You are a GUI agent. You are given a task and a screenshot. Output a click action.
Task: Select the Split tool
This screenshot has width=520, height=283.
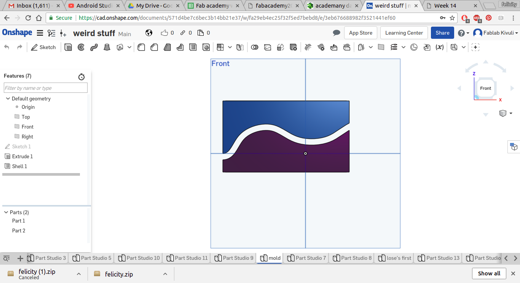pyautogui.click(x=268, y=47)
